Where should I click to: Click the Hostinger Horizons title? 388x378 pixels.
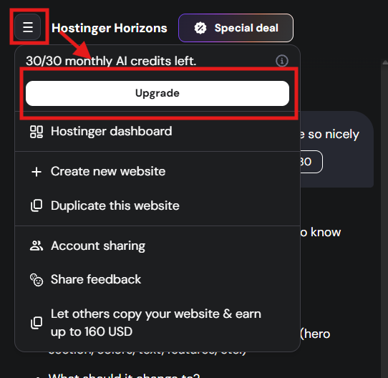pos(110,28)
